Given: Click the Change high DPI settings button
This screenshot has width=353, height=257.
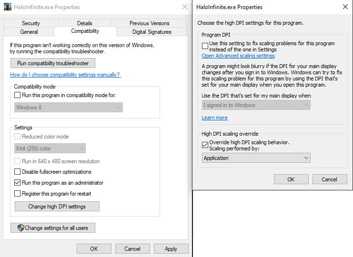Looking at the screenshot, I should click(57, 207).
